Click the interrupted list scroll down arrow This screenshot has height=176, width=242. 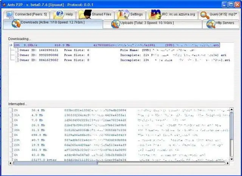pyautogui.click(x=231, y=159)
